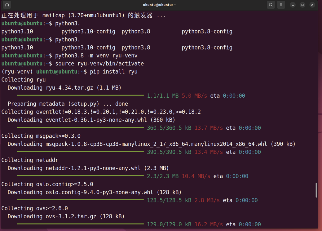Click the terminal scrollbar thumb
The height and width of the screenshot is (231, 322).
pos(316,190)
